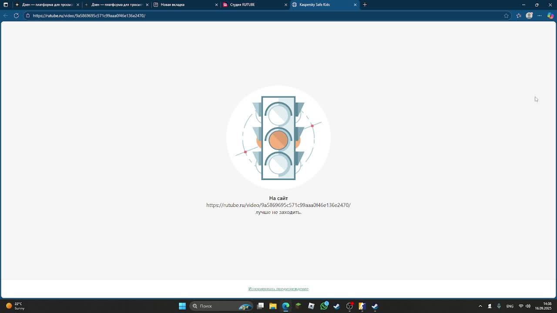The width and height of the screenshot is (557, 313).
Task: Open Task View from the taskbar
Action: pyautogui.click(x=260, y=306)
